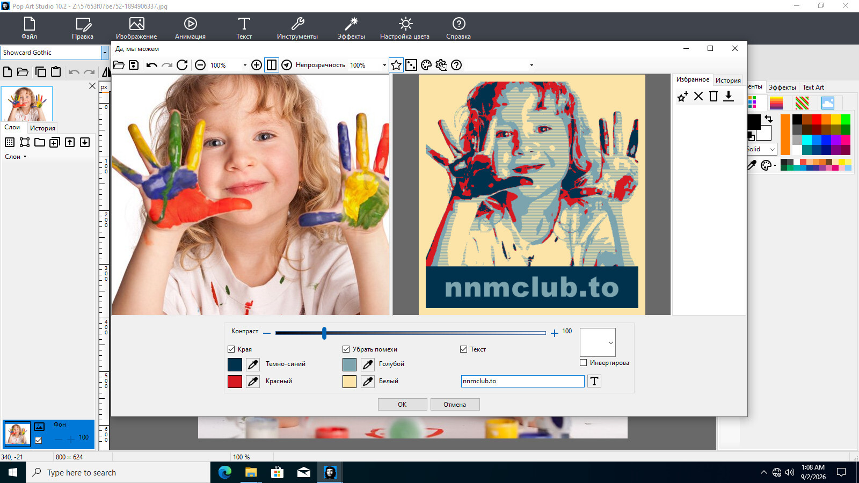Open the zoom percentage dropdown
The width and height of the screenshot is (859, 483).
click(245, 65)
